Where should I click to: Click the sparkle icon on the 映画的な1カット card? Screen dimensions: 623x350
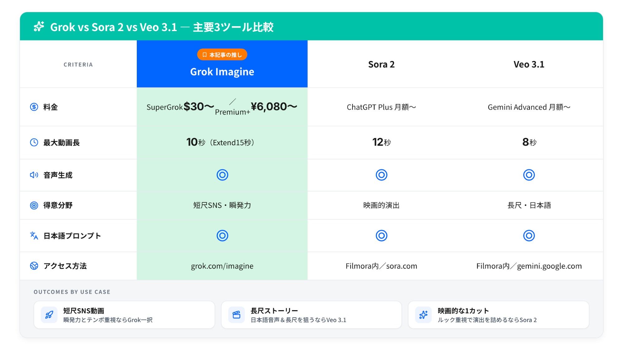pyautogui.click(x=423, y=315)
